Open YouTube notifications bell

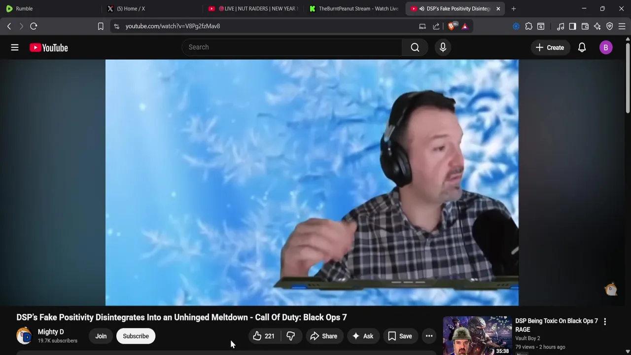(582, 47)
